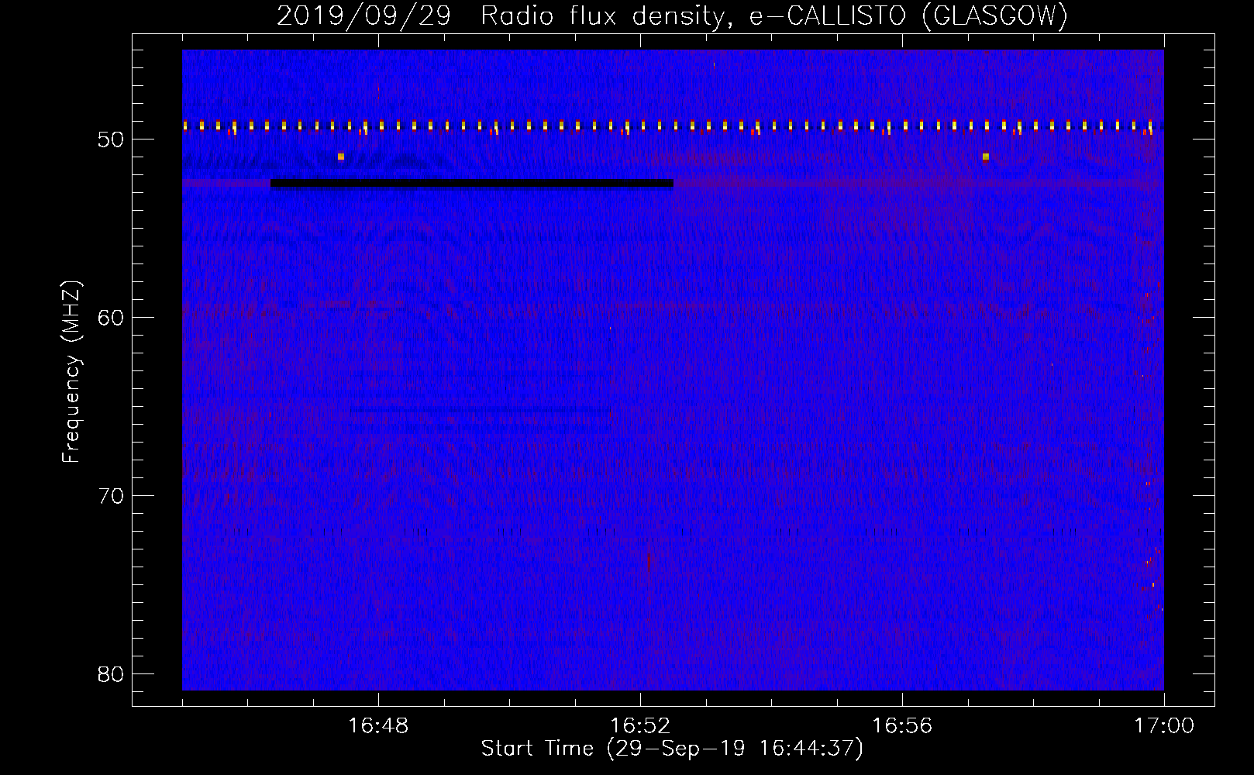Click the 50 frequency tick label

click(x=112, y=139)
